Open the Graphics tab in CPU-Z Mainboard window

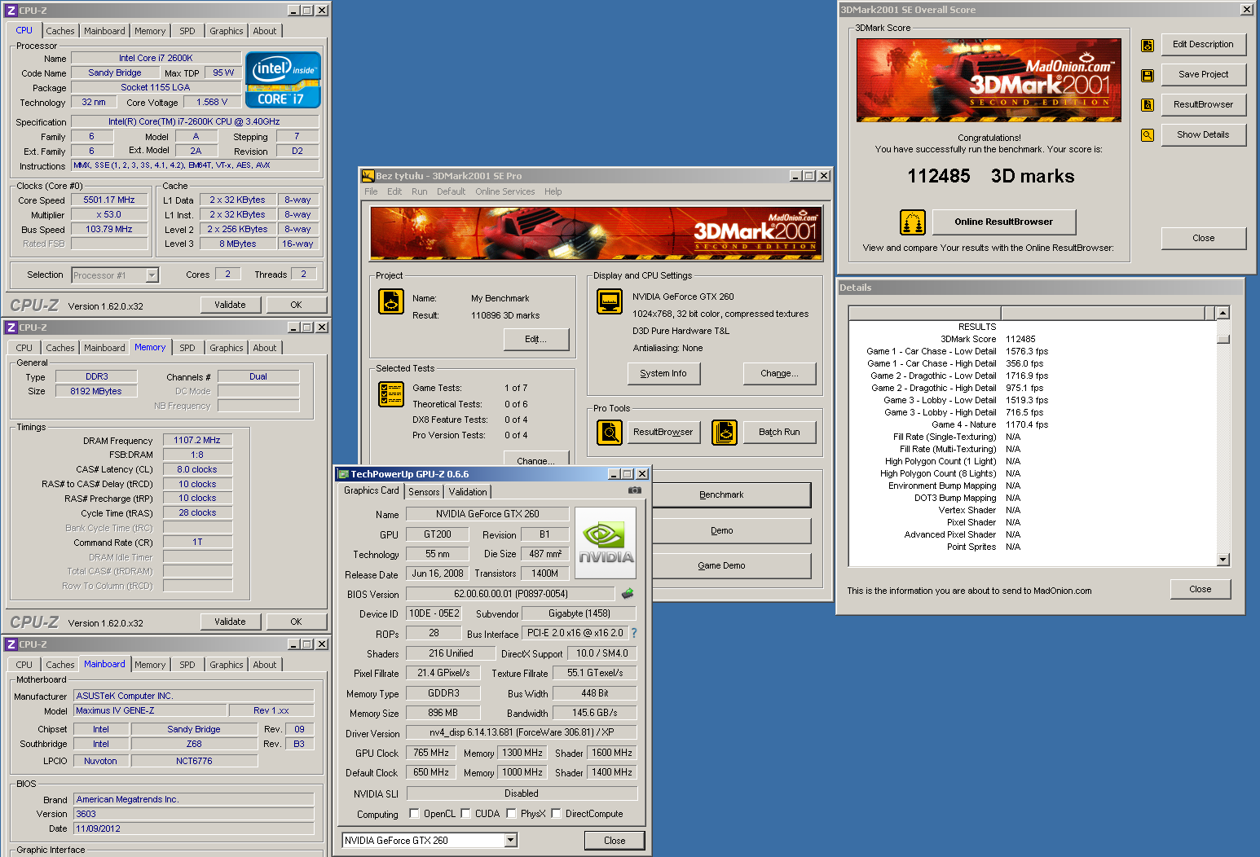pos(227,665)
